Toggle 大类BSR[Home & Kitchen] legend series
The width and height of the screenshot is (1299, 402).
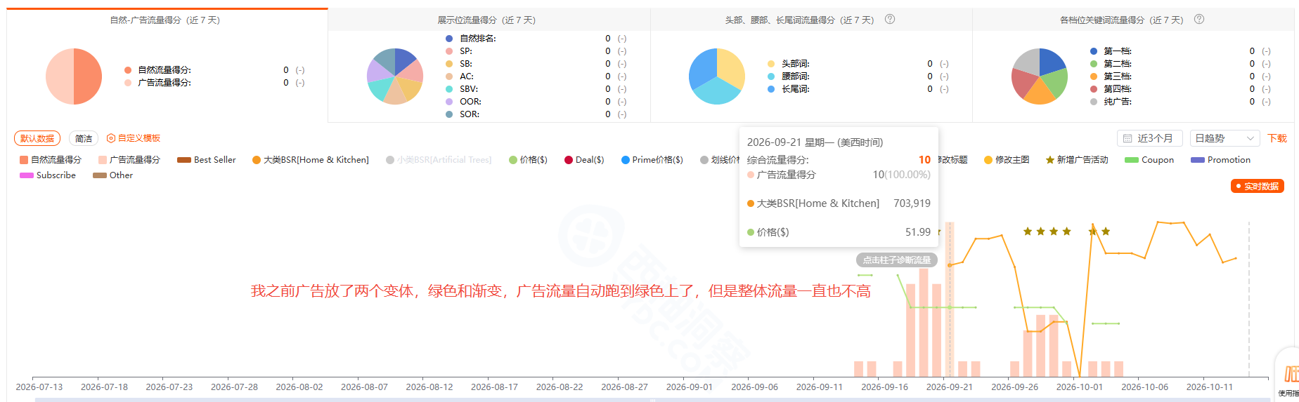click(x=311, y=160)
